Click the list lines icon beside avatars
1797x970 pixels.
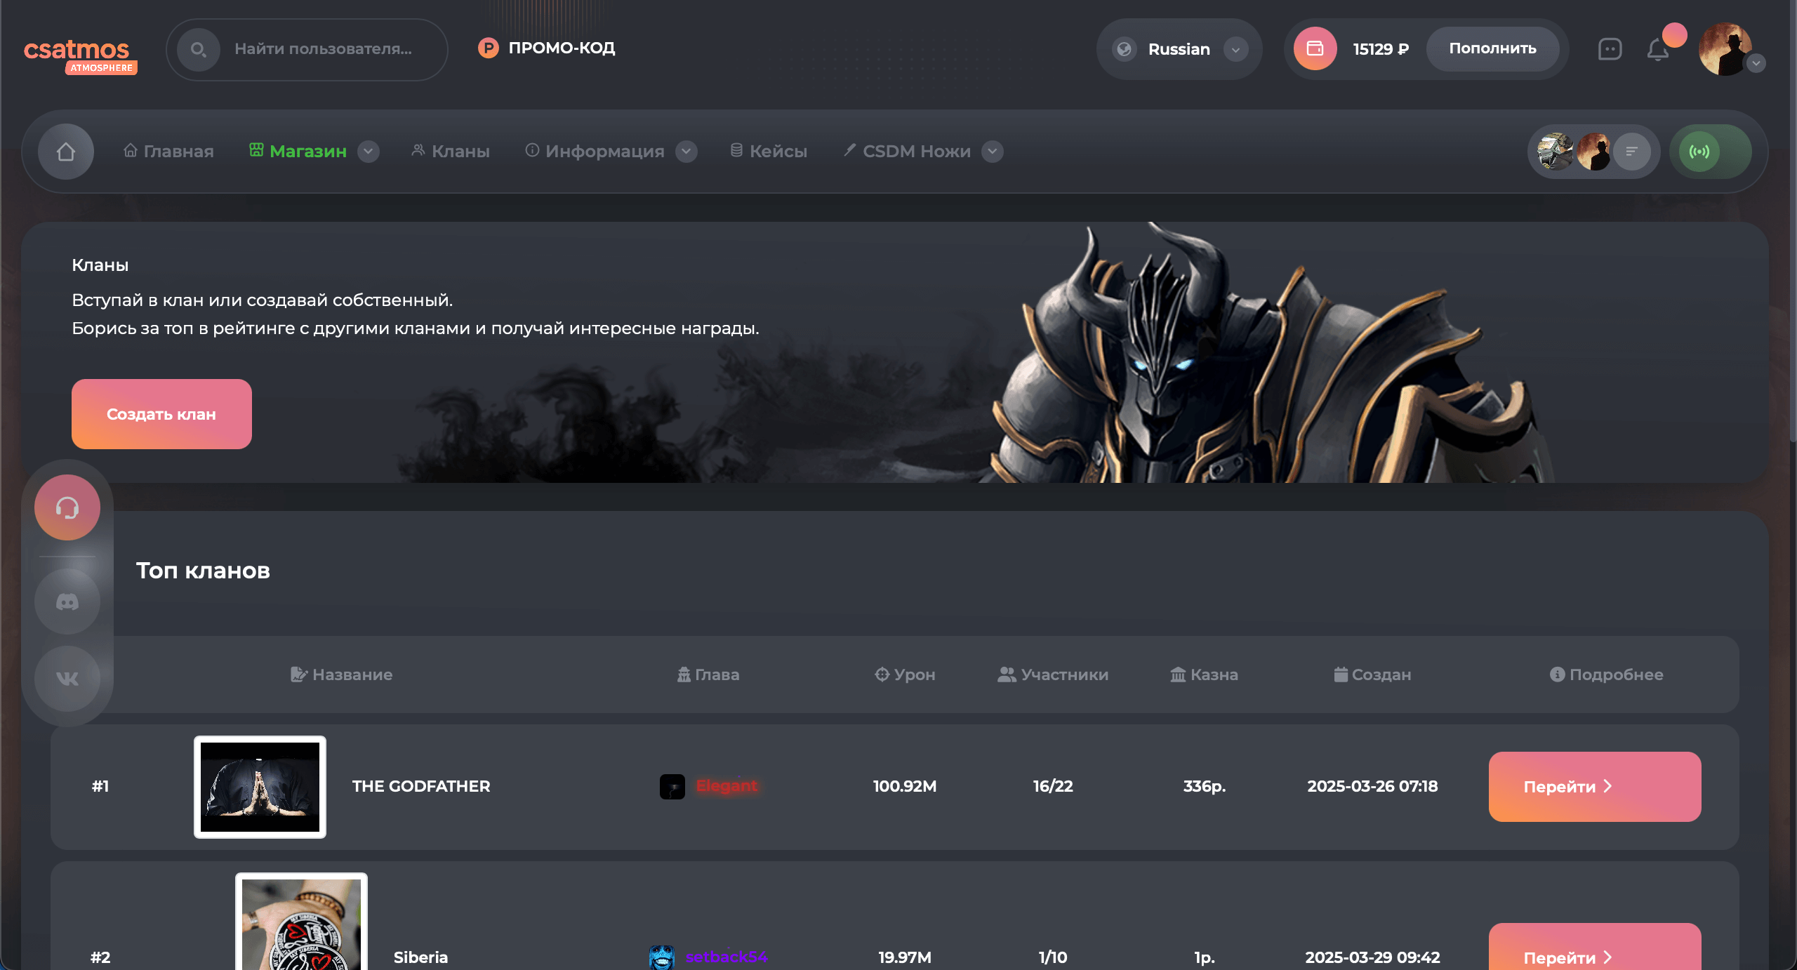tap(1632, 152)
